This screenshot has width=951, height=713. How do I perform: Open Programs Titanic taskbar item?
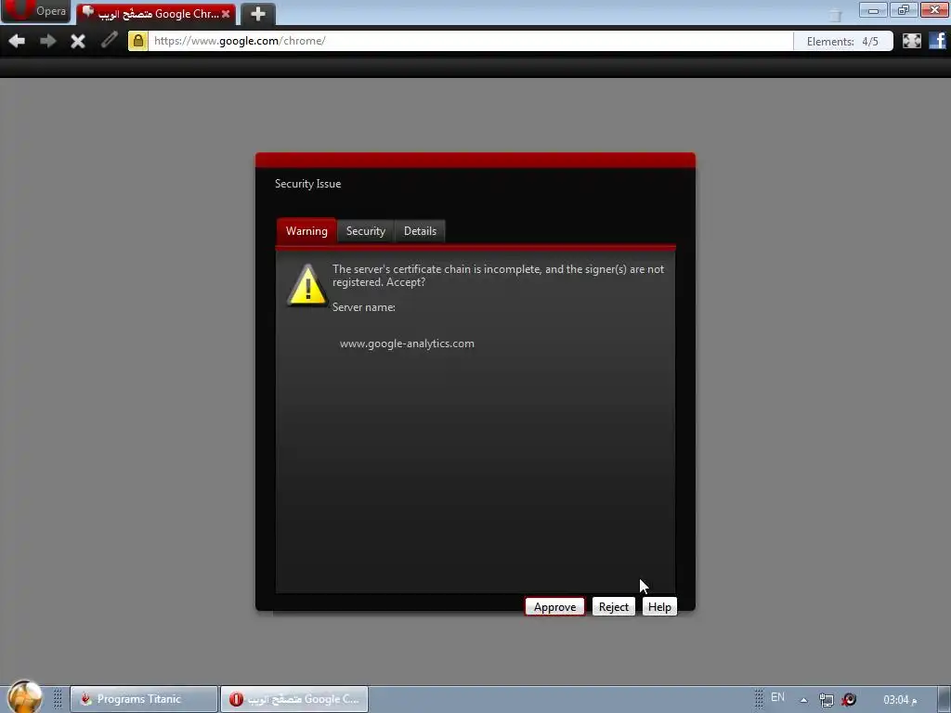pos(144,699)
